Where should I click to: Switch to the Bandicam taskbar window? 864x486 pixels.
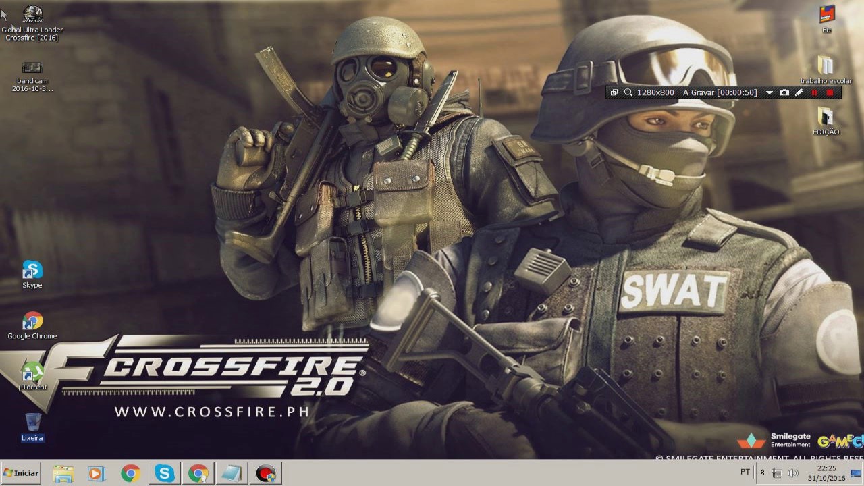point(266,473)
